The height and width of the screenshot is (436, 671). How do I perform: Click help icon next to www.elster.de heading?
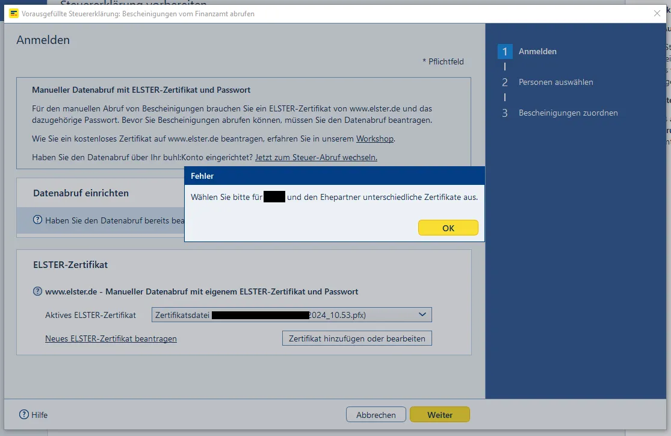click(x=38, y=291)
